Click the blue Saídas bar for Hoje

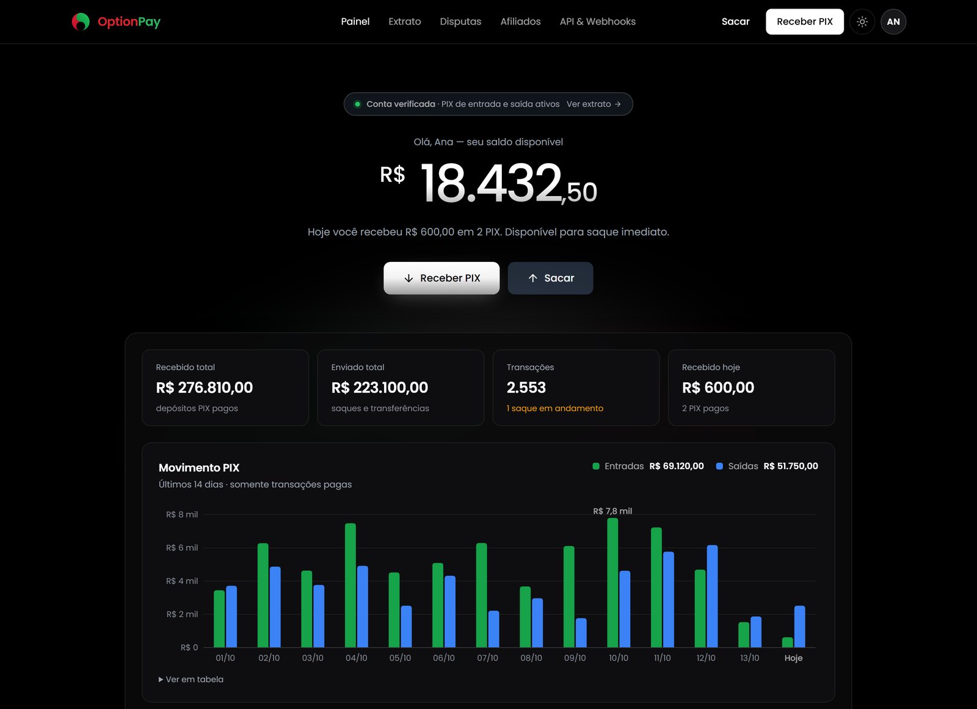(800, 627)
